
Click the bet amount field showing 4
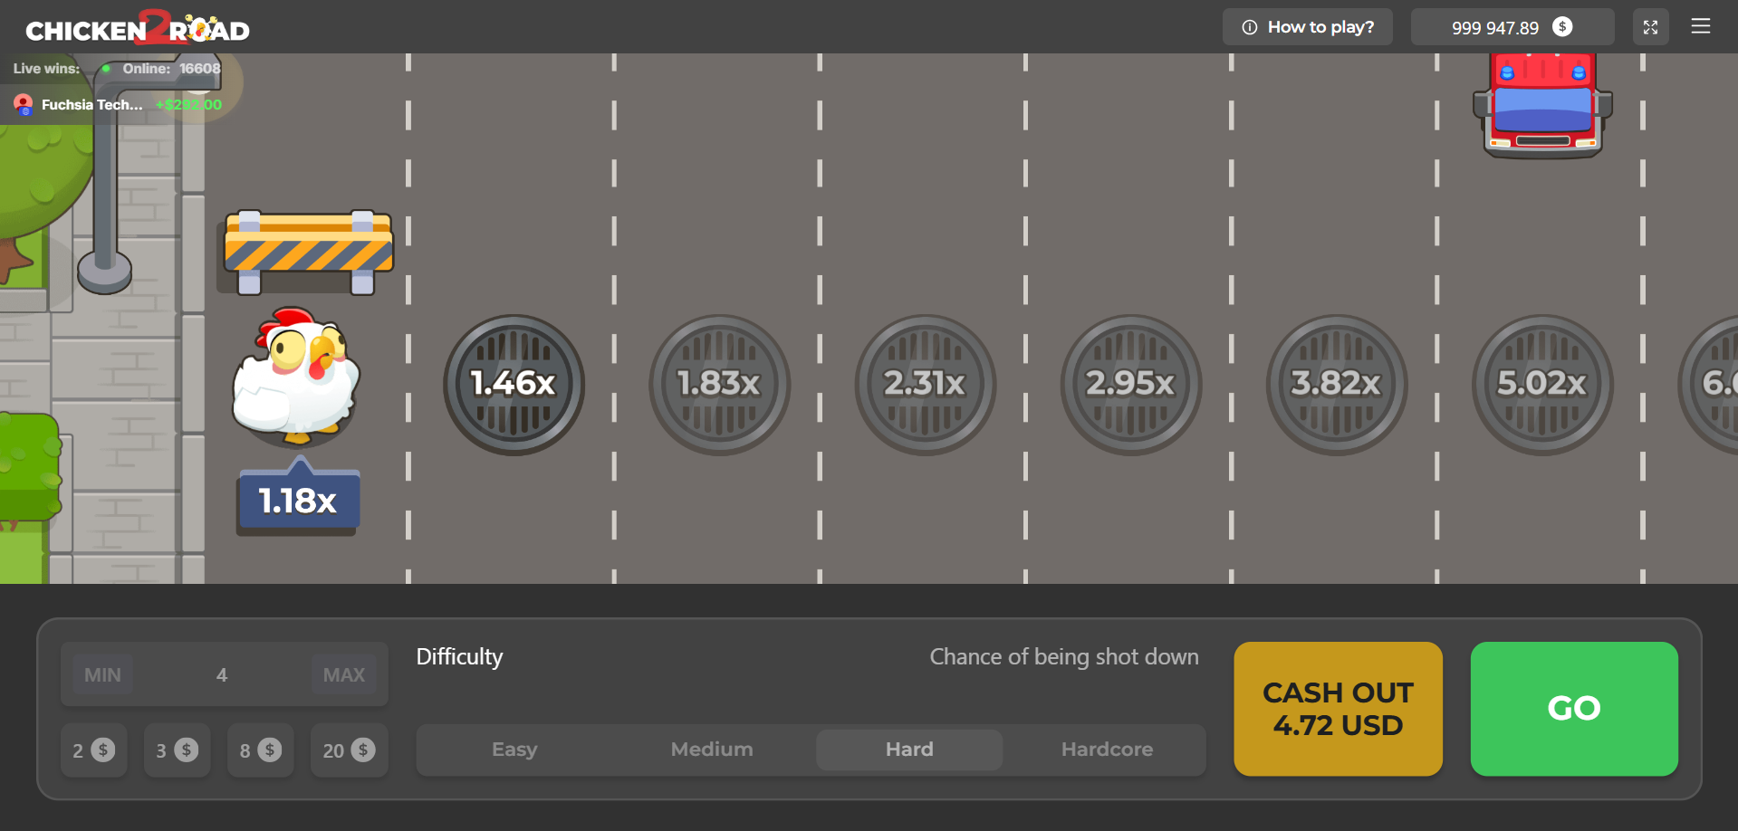[222, 674]
